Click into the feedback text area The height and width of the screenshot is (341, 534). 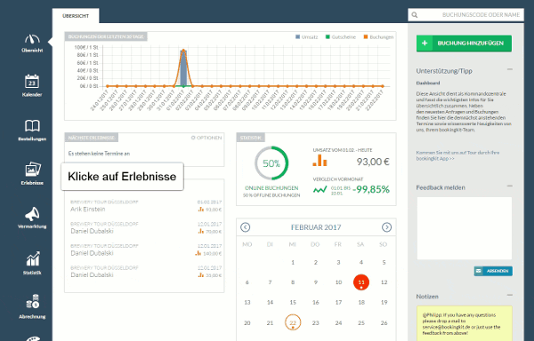click(465, 228)
